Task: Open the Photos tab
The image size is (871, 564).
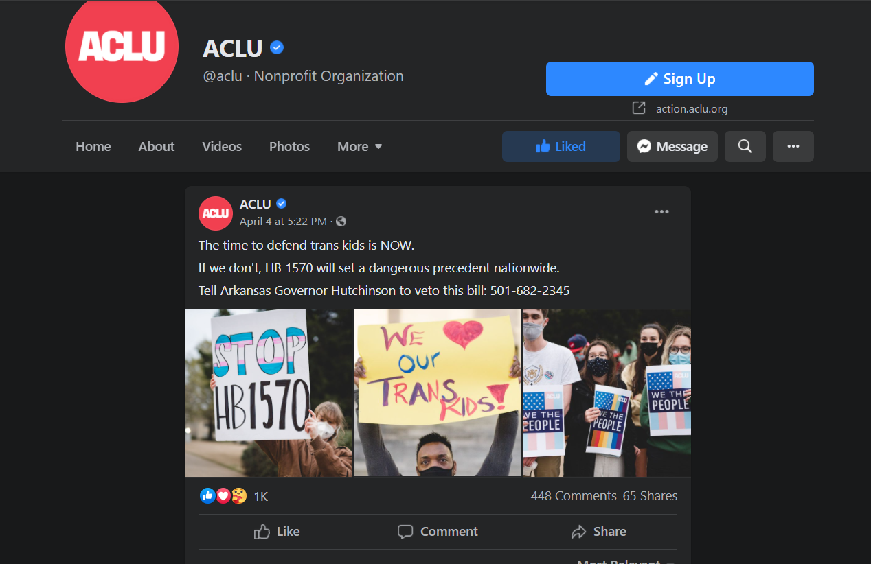Action: 289,146
